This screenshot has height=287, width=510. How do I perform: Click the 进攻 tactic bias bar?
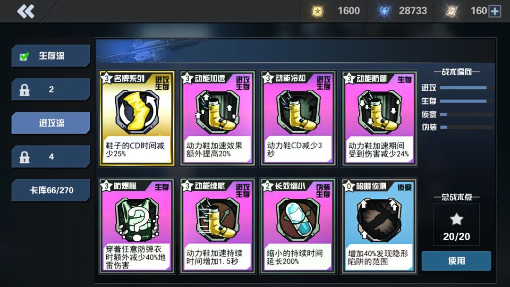(x=466, y=88)
